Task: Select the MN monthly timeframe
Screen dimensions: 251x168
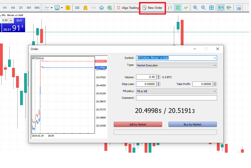Action: tap(37, 8)
